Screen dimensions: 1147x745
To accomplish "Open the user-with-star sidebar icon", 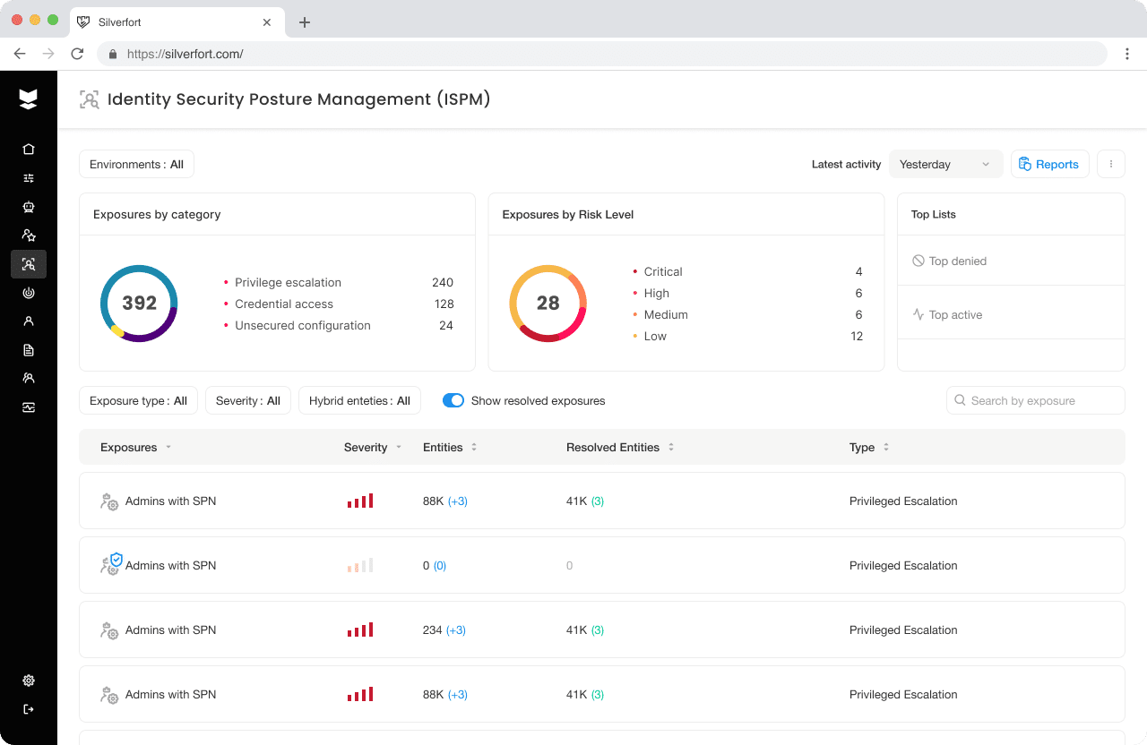I will (29, 235).
